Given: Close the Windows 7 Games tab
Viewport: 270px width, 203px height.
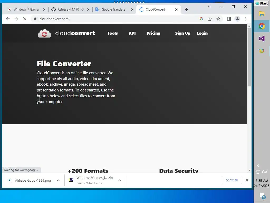Looking at the screenshot, I should pyautogui.click(x=44, y=10).
